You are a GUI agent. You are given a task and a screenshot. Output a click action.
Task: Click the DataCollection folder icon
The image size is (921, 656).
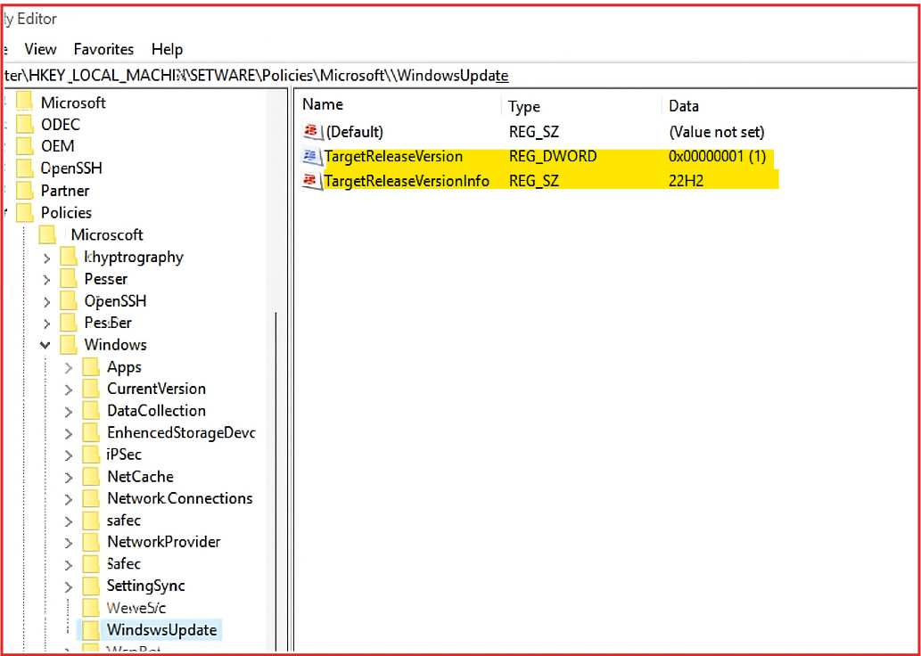(91, 411)
